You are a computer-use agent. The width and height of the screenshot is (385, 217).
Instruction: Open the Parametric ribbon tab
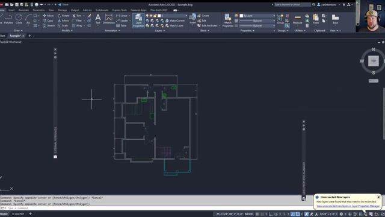tap(38, 10)
